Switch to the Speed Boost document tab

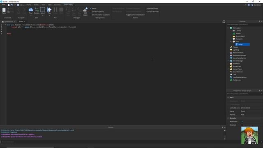[x=8, y=22]
